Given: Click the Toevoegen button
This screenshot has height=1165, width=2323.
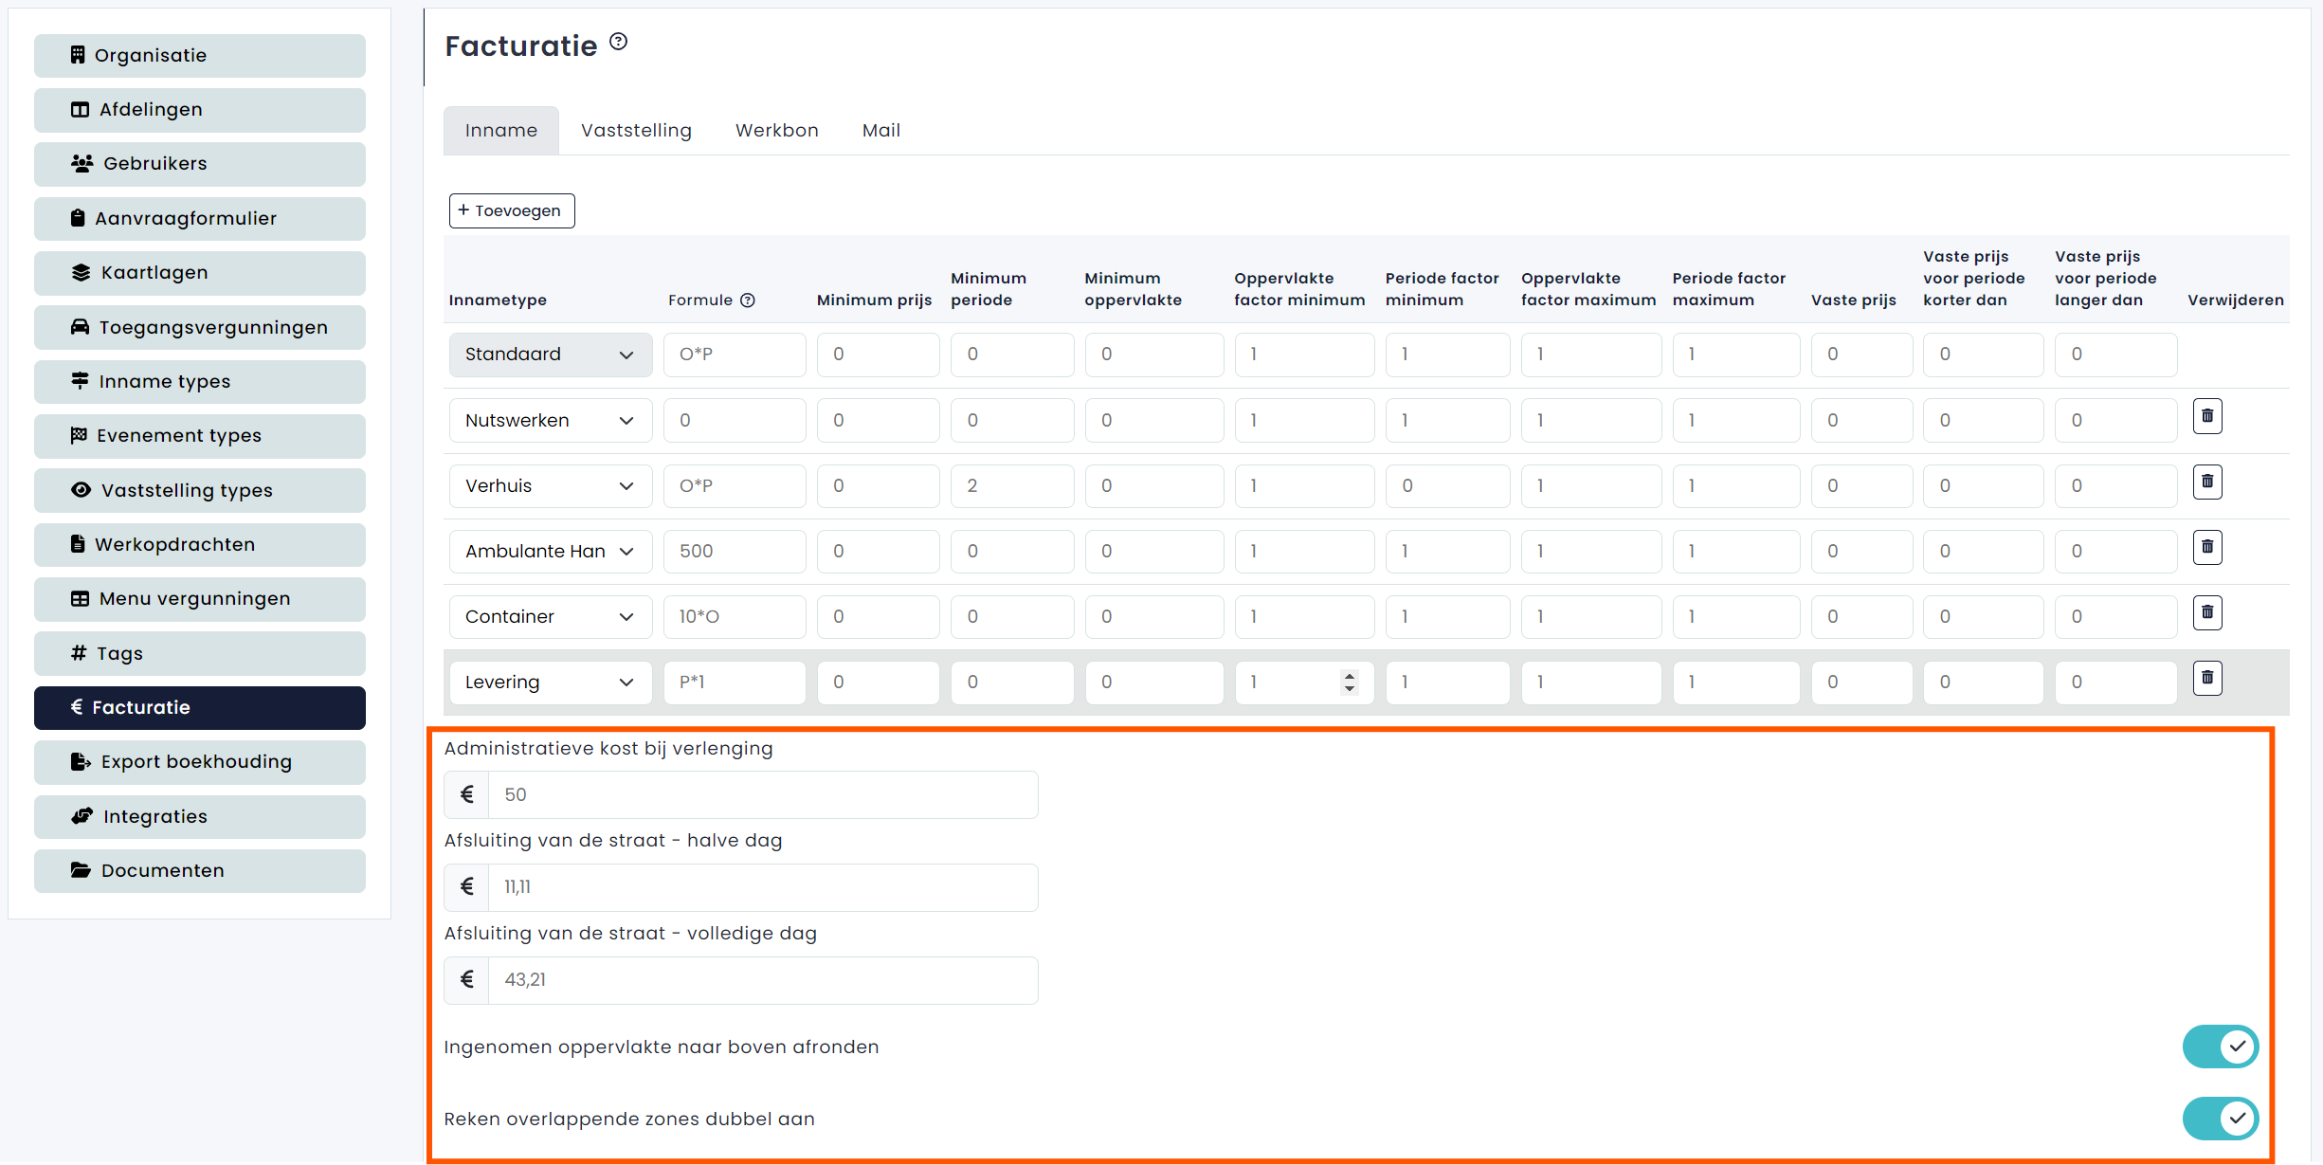Looking at the screenshot, I should point(512,210).
